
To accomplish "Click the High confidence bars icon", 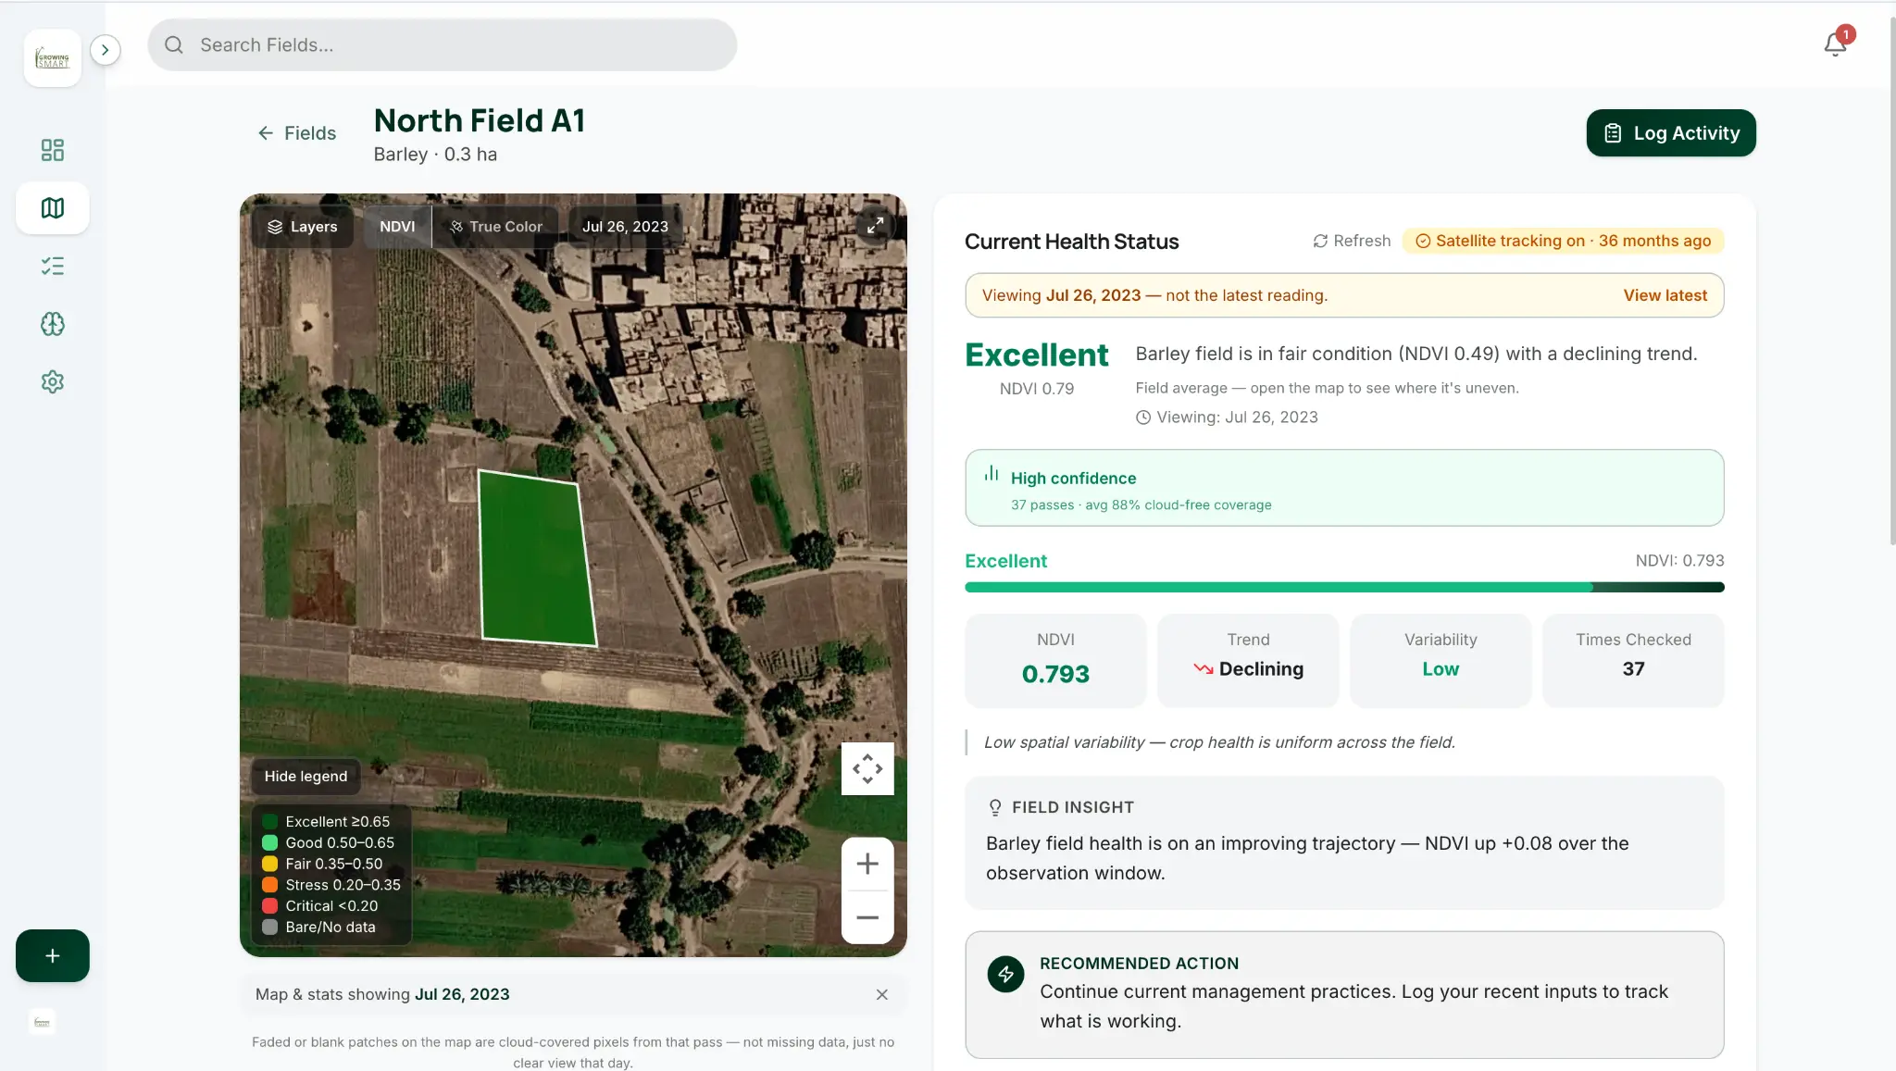I will [992, 473].
